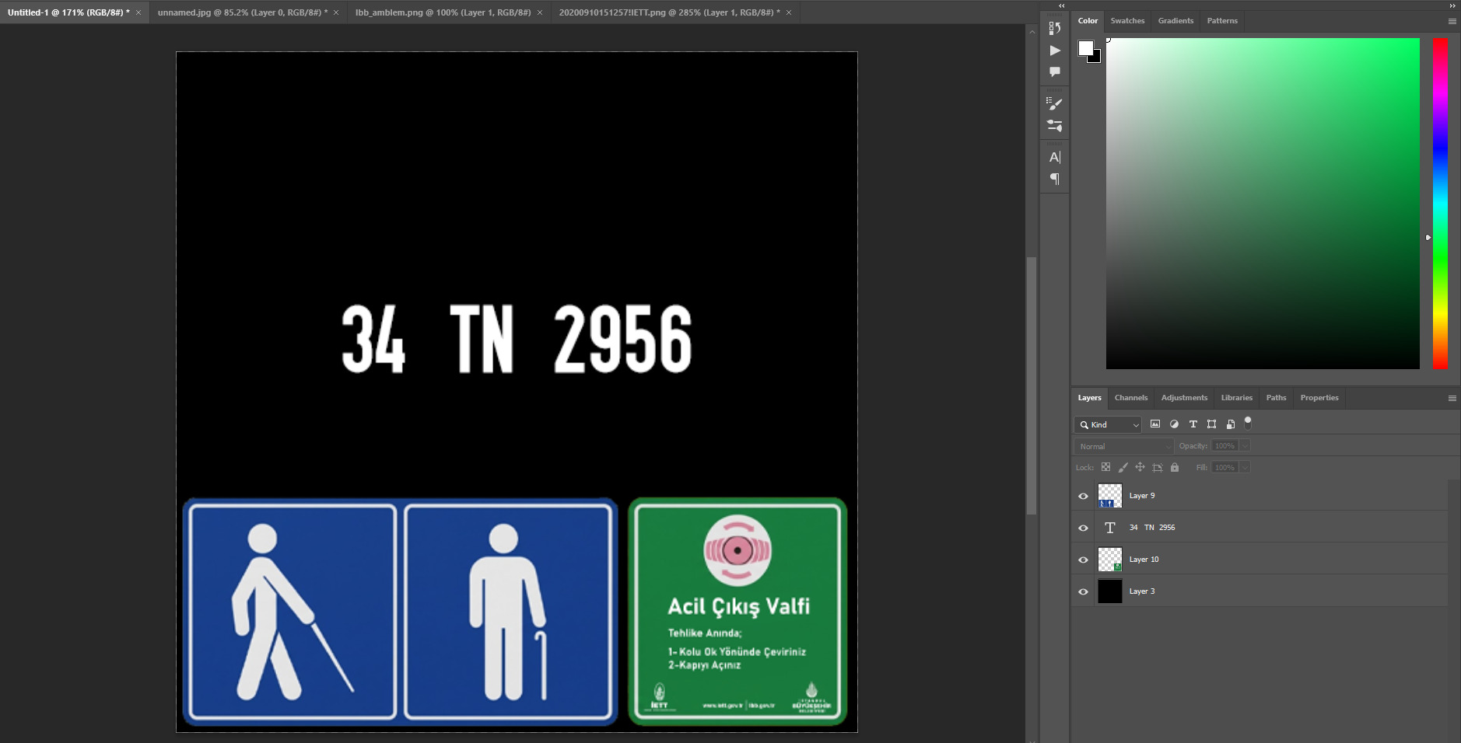This screenshot has height=743, width=1461.
Task: Click the vertical hue spectrum slider
Action: [1440, 204]
